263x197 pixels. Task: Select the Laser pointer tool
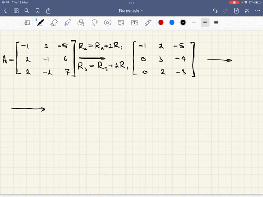pos(148,22)
